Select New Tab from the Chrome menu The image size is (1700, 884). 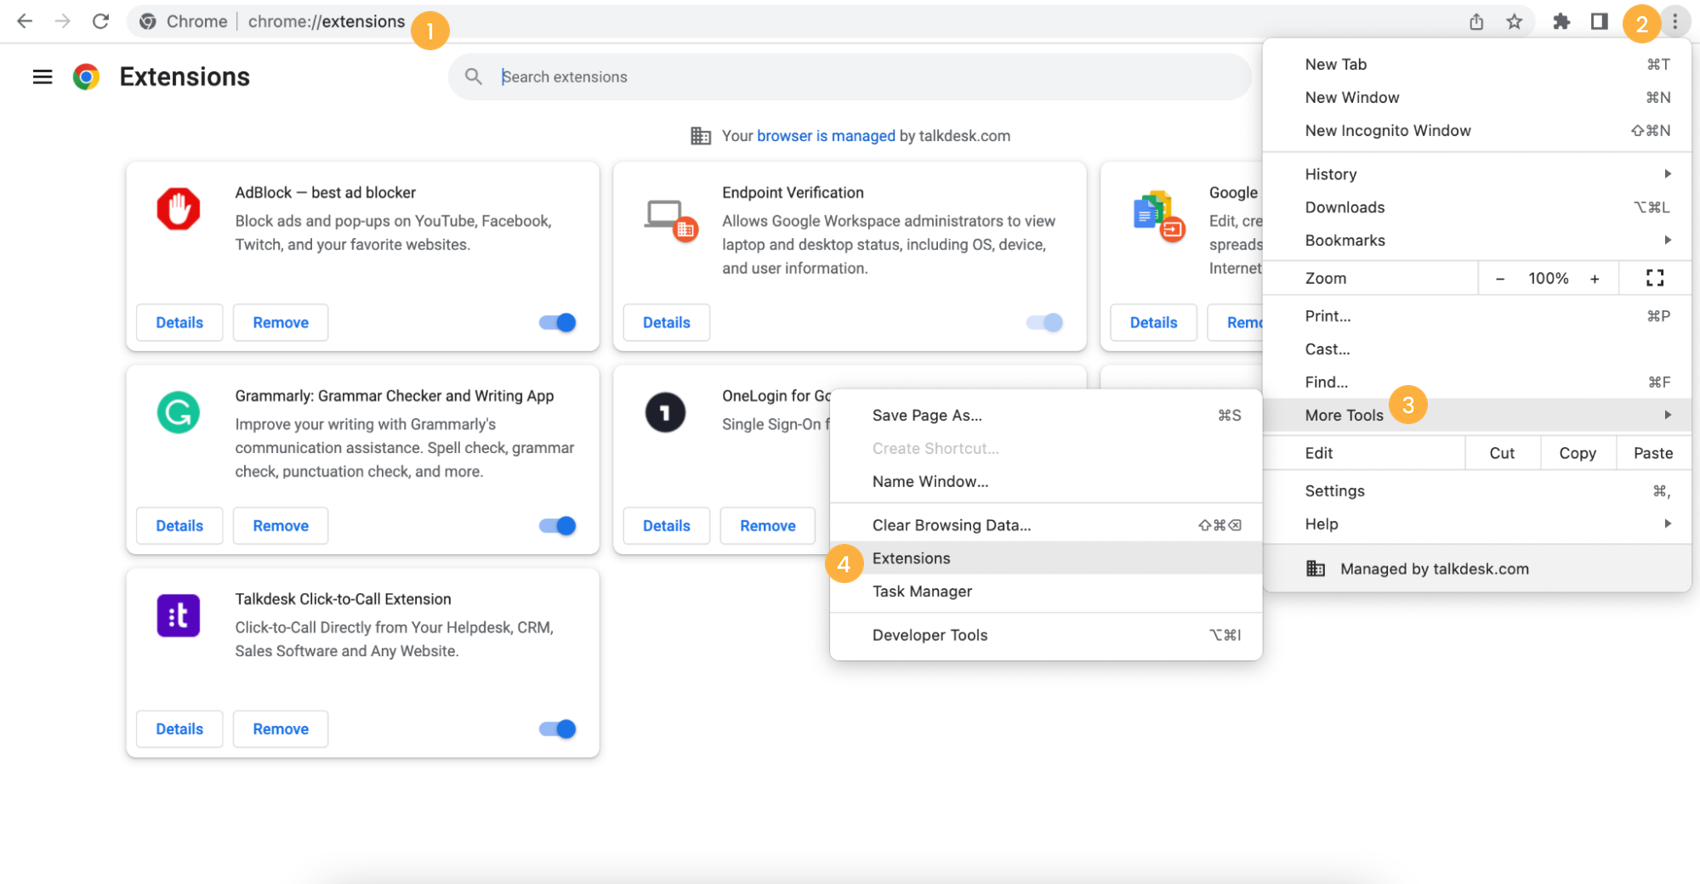tap(1477, 65)
